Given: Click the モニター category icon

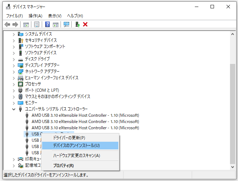Looking at the screenshot, I should pyautogui.click(x=21, y=103).
